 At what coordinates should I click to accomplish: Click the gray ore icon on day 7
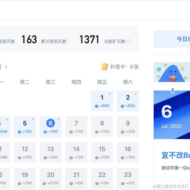[x=71, y=132]
